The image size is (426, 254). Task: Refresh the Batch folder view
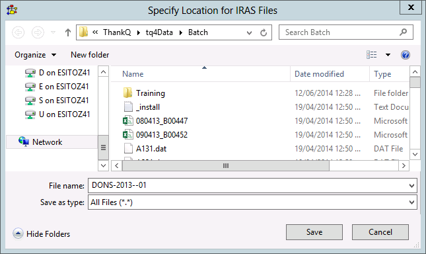point(264,33)
